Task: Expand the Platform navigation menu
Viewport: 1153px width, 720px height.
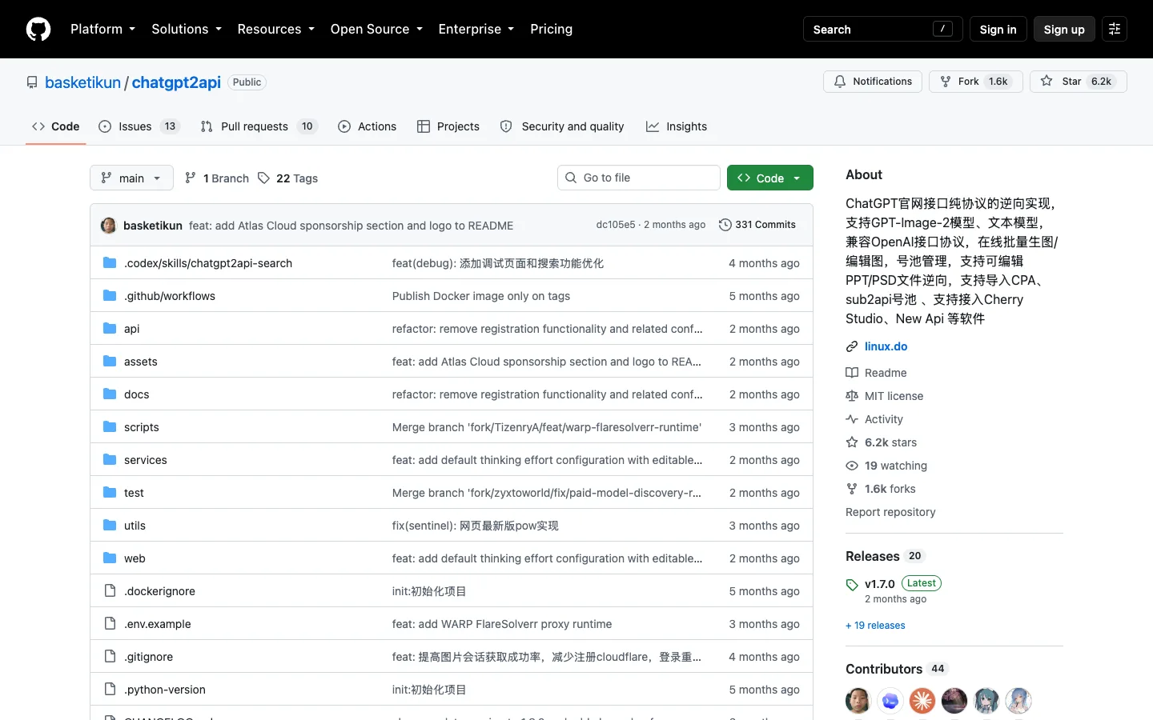Action: click(x=102, y=29)
